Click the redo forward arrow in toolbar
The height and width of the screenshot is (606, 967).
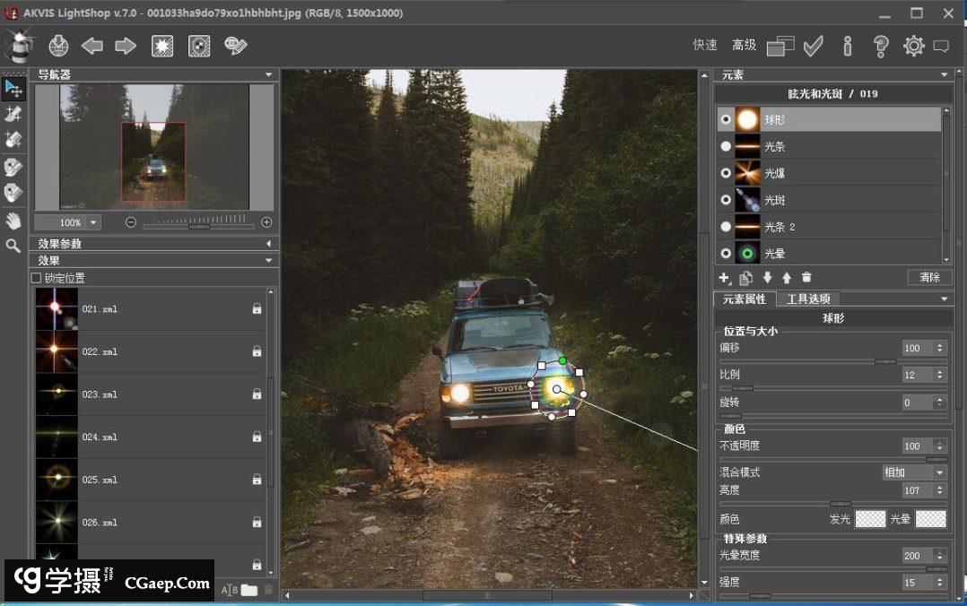126,46
